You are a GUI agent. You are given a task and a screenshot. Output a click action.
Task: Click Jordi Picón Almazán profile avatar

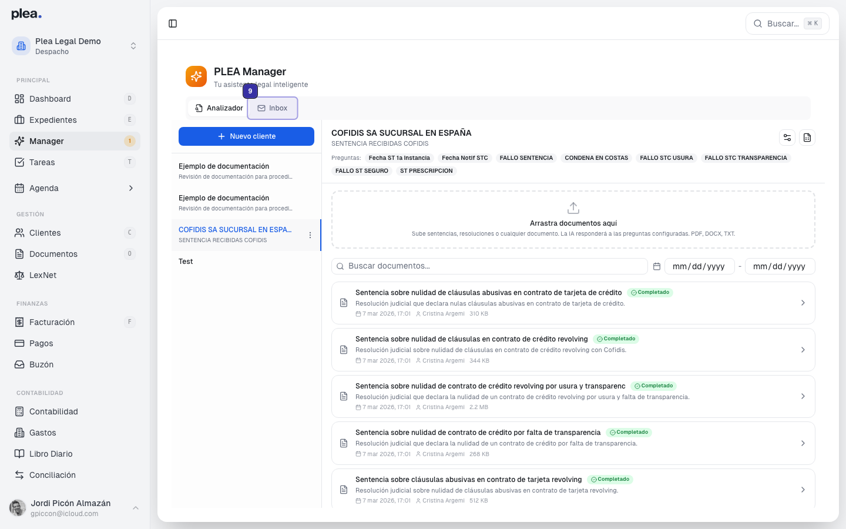tap(18, 508)
